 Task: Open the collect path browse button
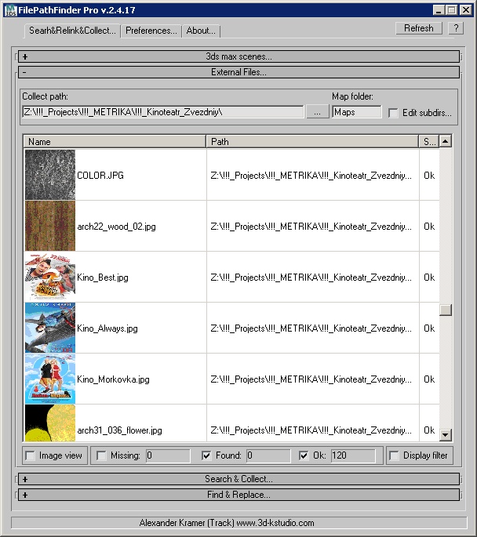[x=317, y=112]
